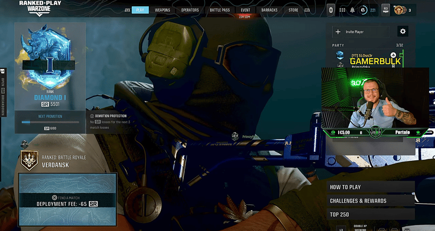Click the Verdansk map preview tile
Screen dimensions: 435x231
pos(67,199)
